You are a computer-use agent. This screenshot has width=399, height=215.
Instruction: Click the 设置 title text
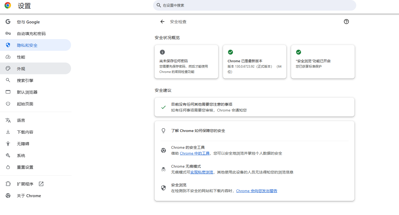(x=24, y=6)
